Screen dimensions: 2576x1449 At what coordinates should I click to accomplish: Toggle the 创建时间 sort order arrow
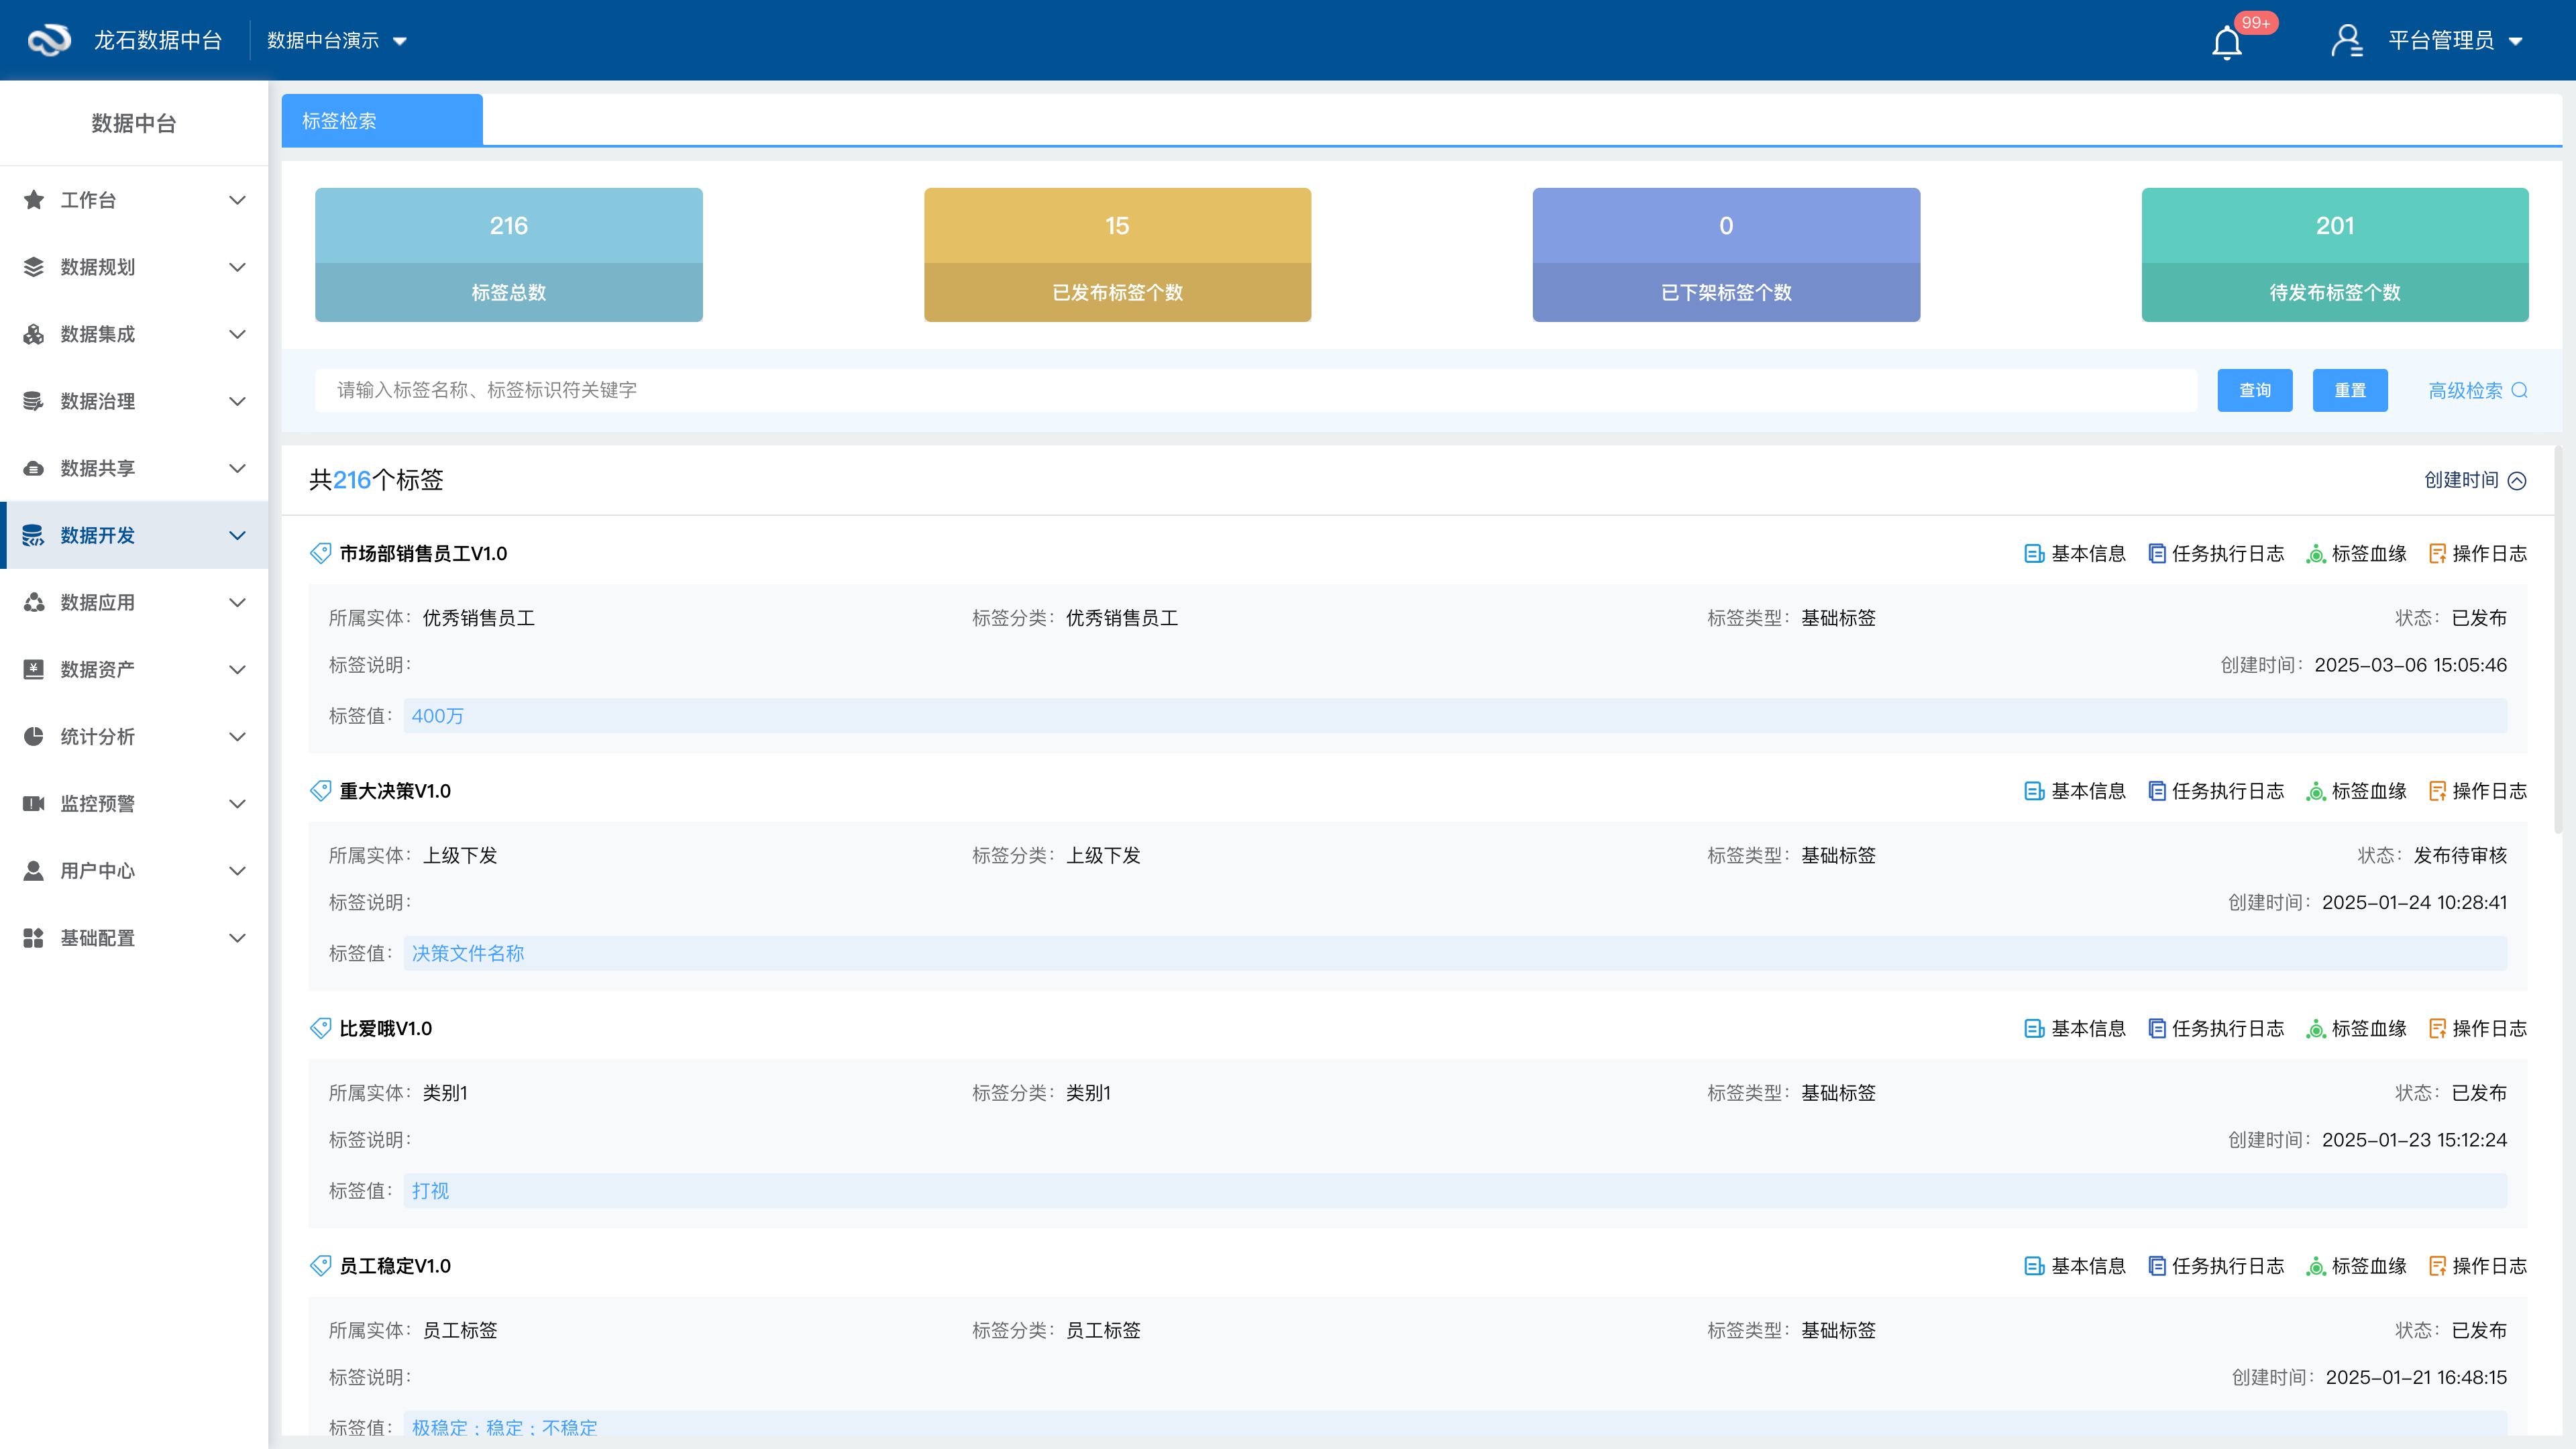point(2517,480)
